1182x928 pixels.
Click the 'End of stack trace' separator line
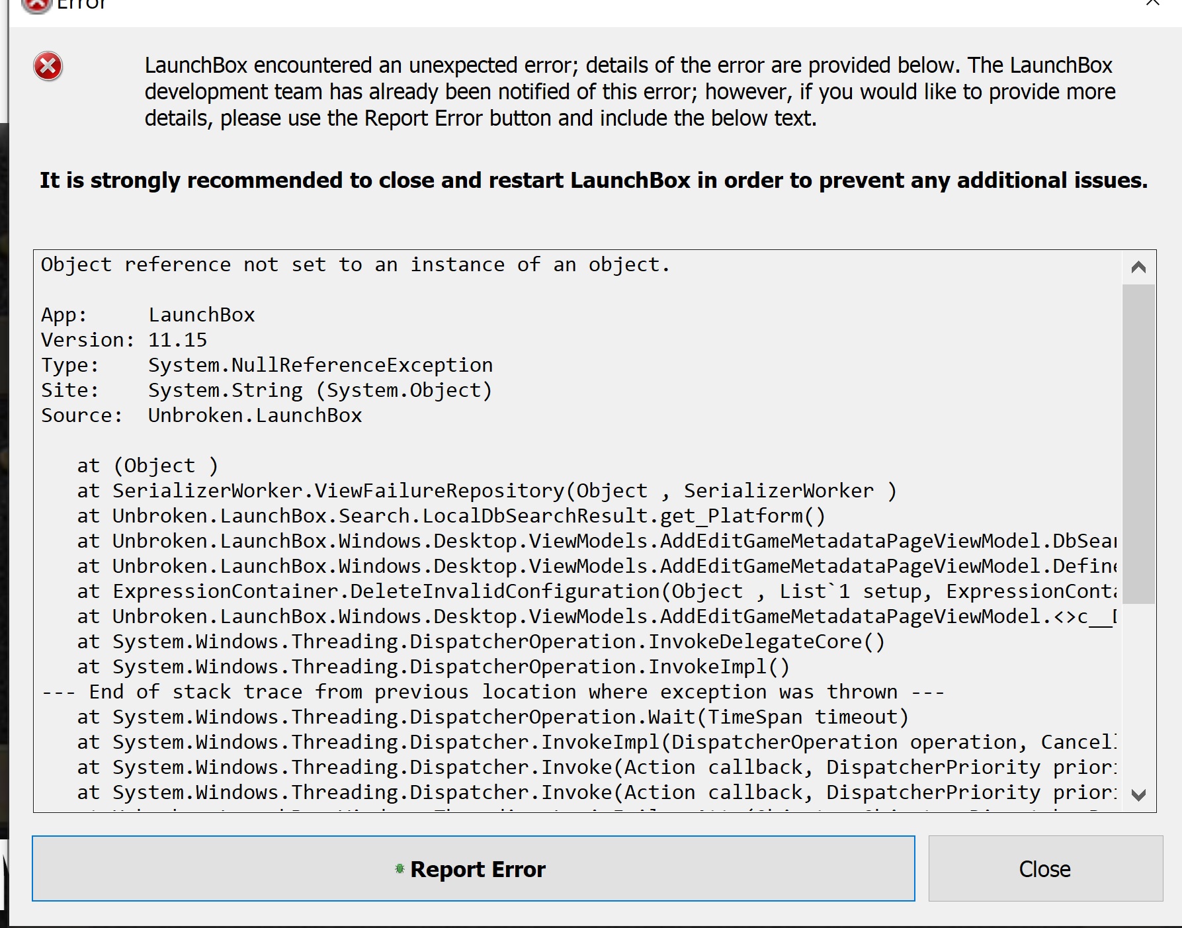click(x=493, y=692)
